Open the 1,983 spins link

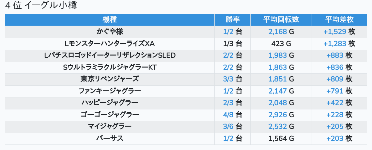coord(278,56)
